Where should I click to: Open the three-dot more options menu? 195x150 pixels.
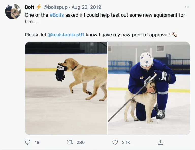(x=187, y=7)
